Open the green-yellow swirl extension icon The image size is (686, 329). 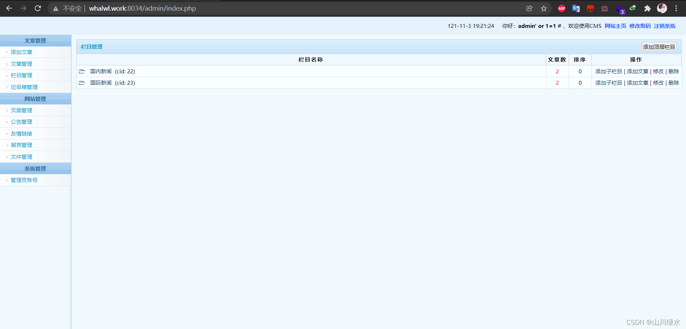(633, 8)
